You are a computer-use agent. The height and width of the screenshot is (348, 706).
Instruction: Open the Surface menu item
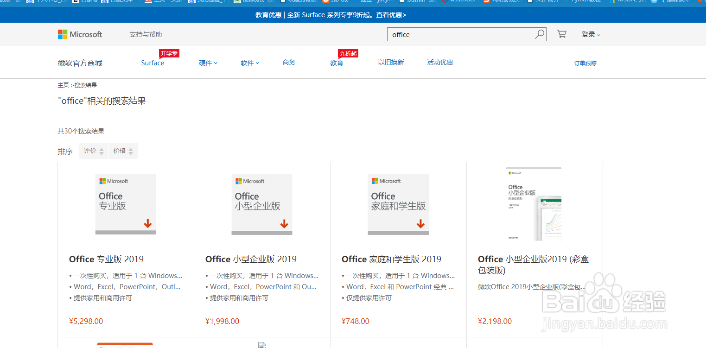153,63
